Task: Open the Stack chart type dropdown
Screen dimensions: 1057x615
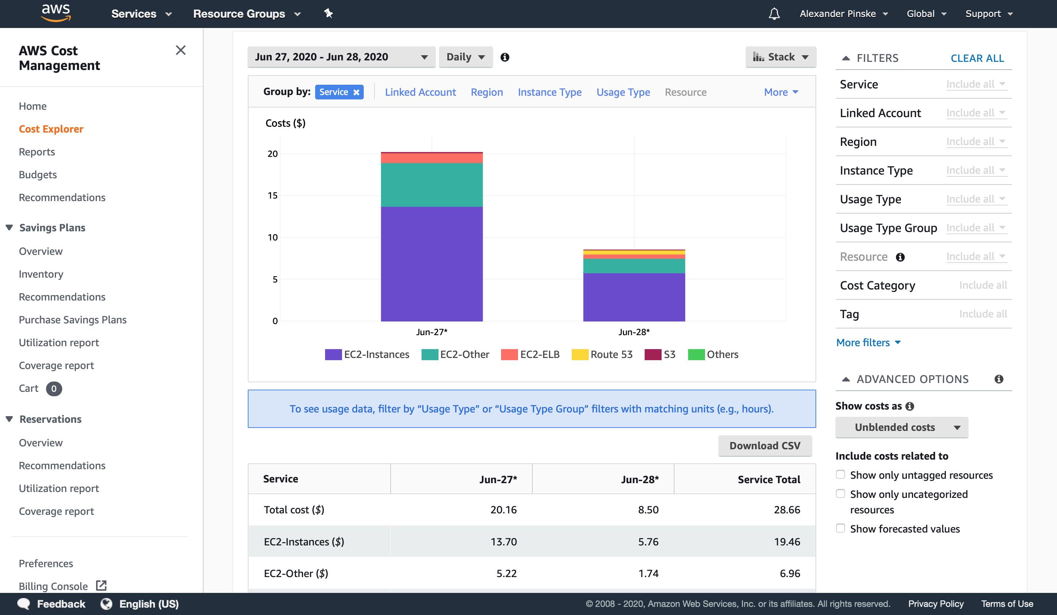Action: (781, 57)
